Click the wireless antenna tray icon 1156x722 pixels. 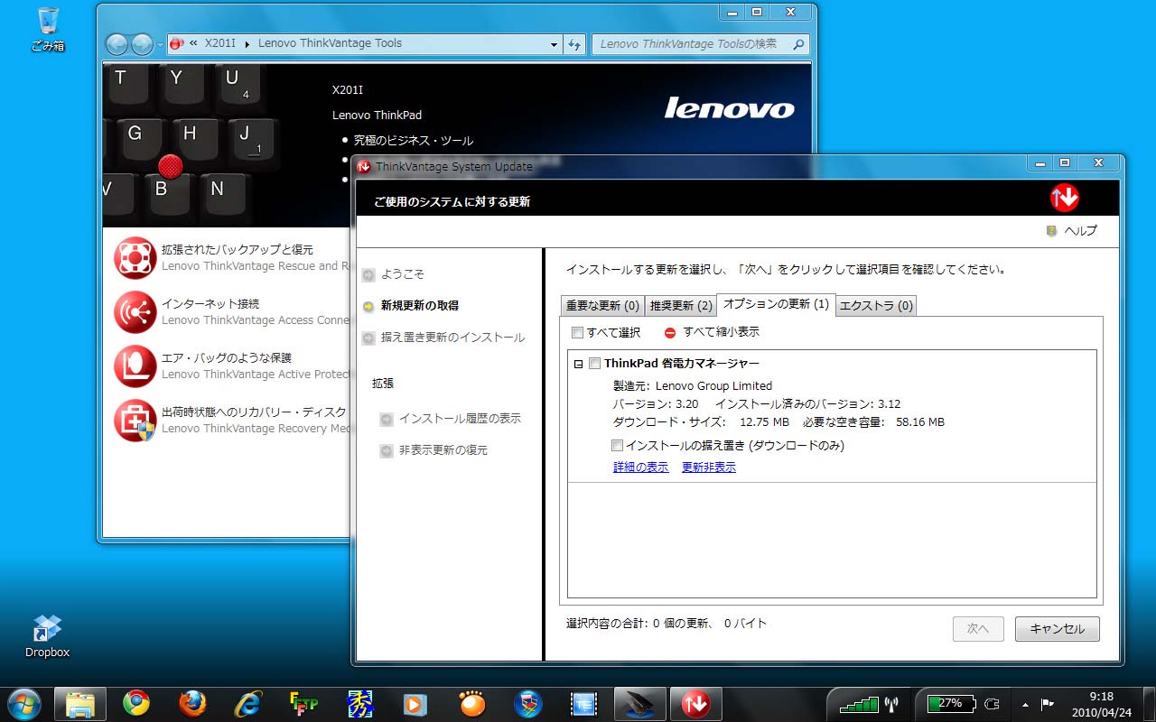pyautogui.click(x=892, y=703)
